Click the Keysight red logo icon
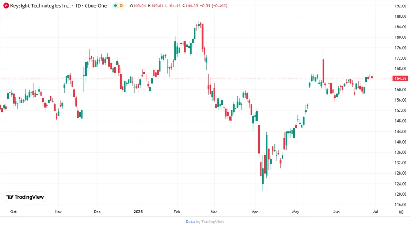This screenshot has height=227, width=410. point(6,5)
